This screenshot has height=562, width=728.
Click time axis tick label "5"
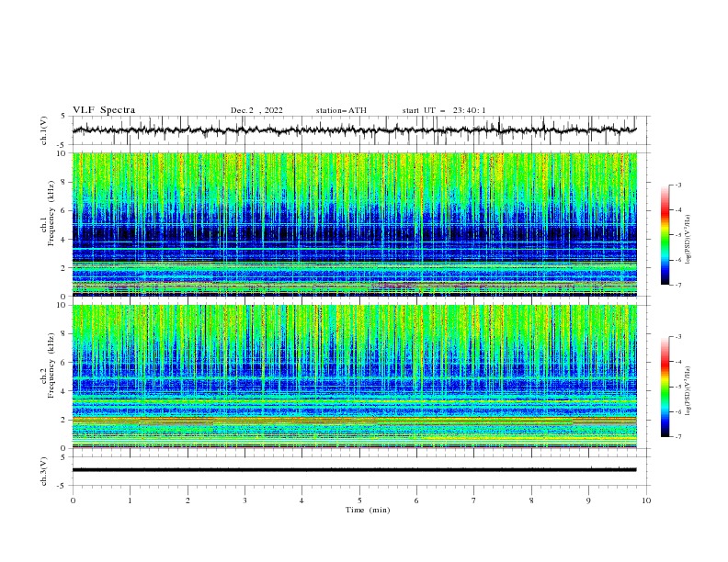click(359, 500)
